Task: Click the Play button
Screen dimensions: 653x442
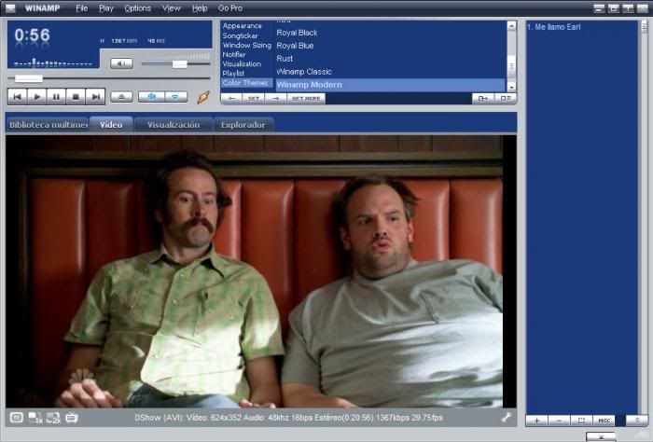Action: (37, 97)
